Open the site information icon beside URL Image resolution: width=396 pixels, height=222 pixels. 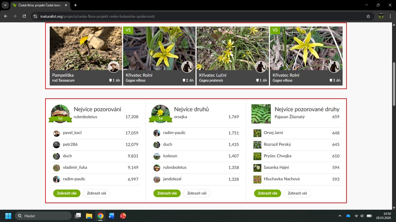coord(35,16)
